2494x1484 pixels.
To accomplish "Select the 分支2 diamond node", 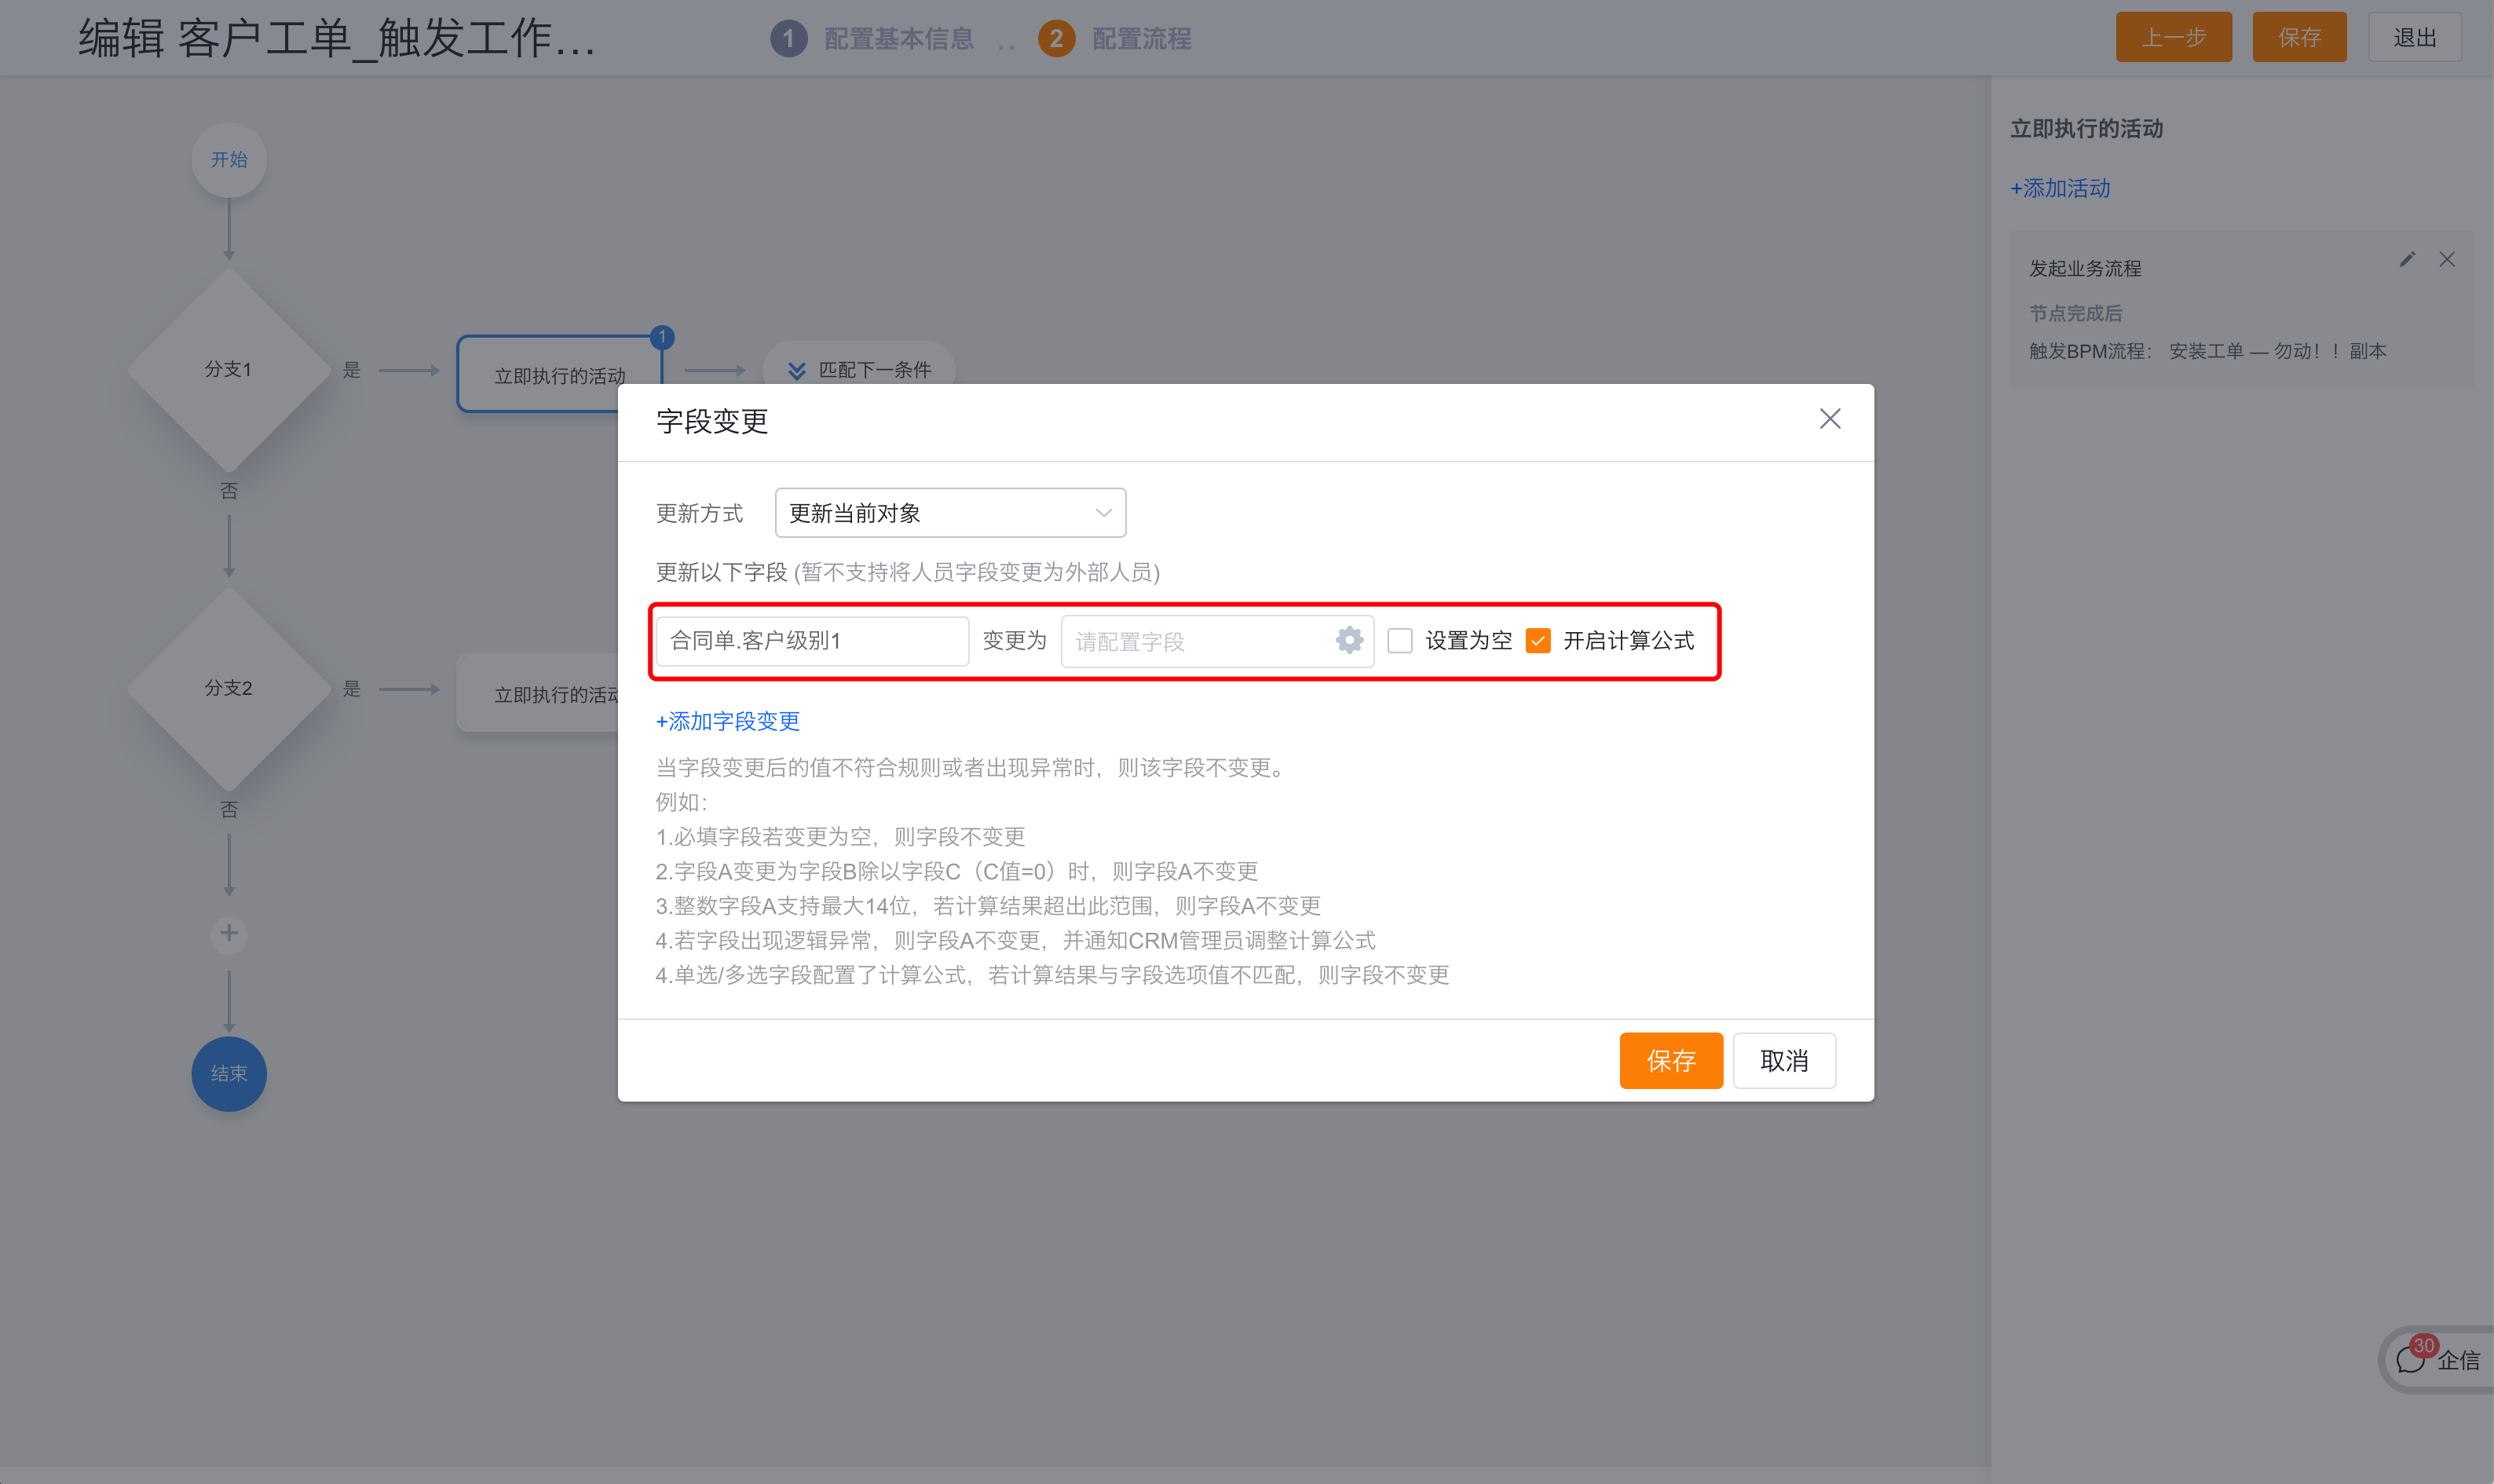I will [x=229, y=688].
